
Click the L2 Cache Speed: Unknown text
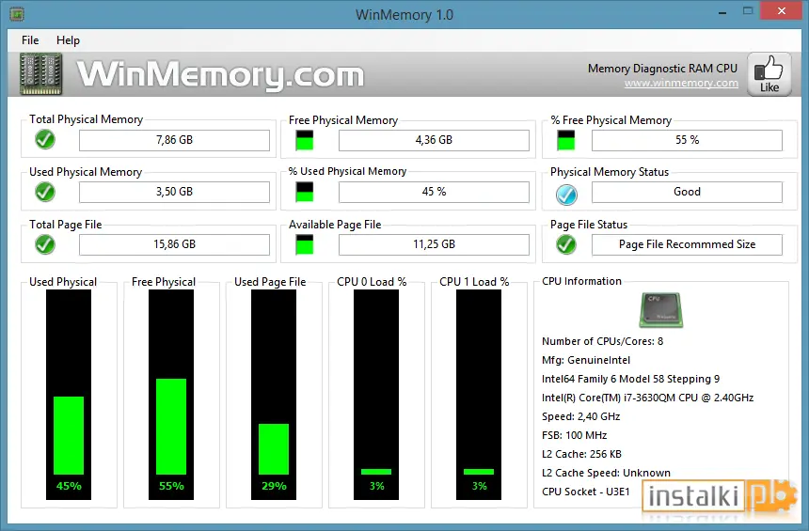tap(606, 473)
